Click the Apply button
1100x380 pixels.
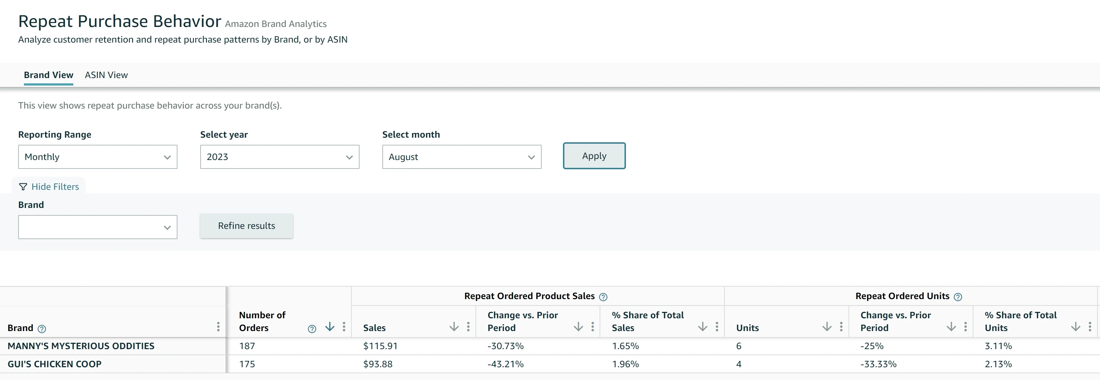(594, 156)
